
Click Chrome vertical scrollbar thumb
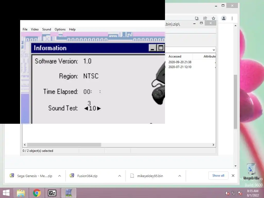pyautogui.click(x=235, y=102)
